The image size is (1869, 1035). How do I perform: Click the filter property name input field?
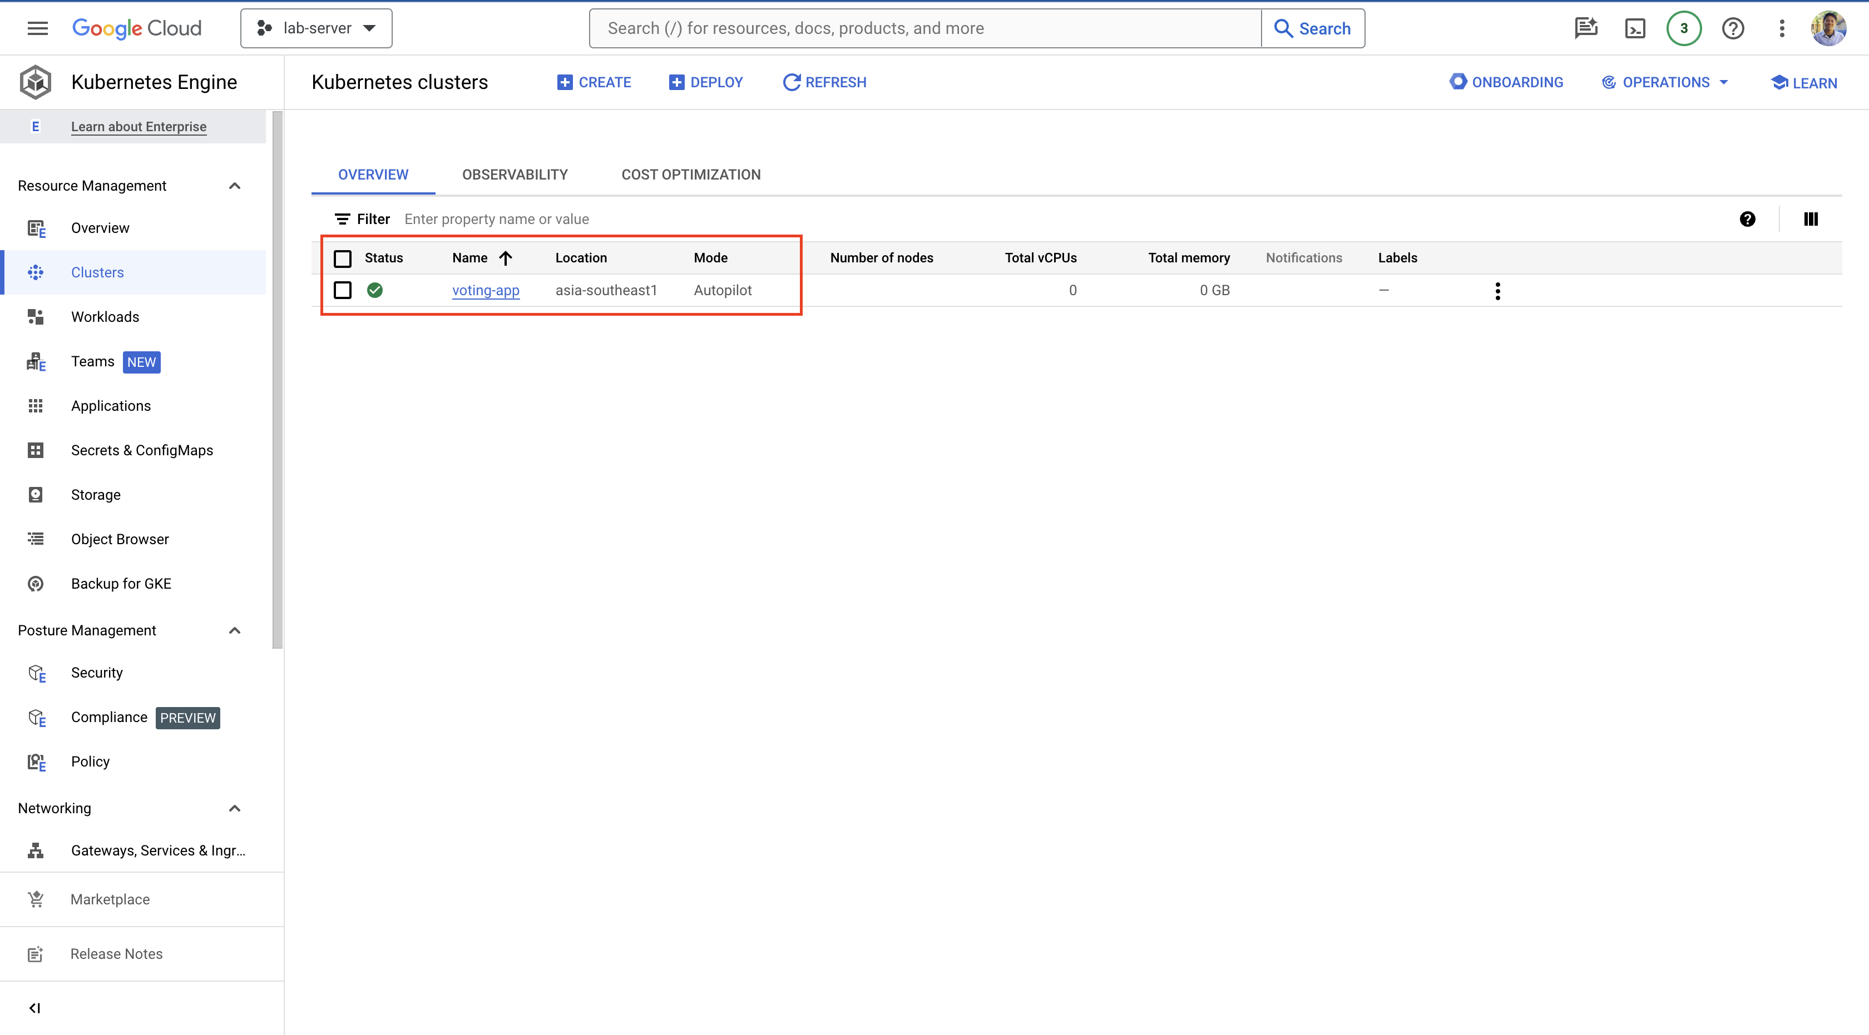(496, 218)
